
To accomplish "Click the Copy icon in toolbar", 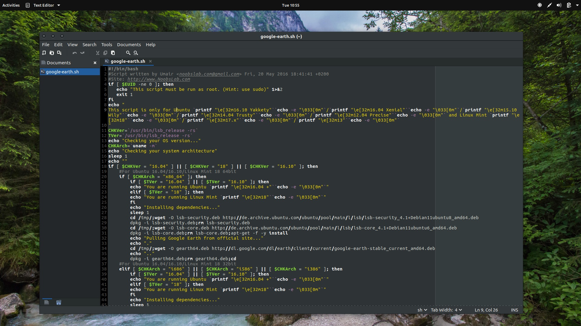I will (x=105, y=53).
